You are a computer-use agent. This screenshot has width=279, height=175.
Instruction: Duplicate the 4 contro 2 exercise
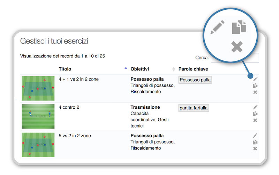click(x=255, y=114)
